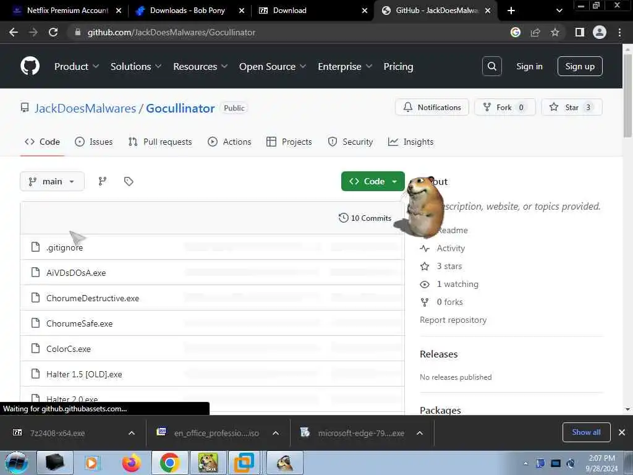
Task: Click Report repository link
Action: (453, 320)
